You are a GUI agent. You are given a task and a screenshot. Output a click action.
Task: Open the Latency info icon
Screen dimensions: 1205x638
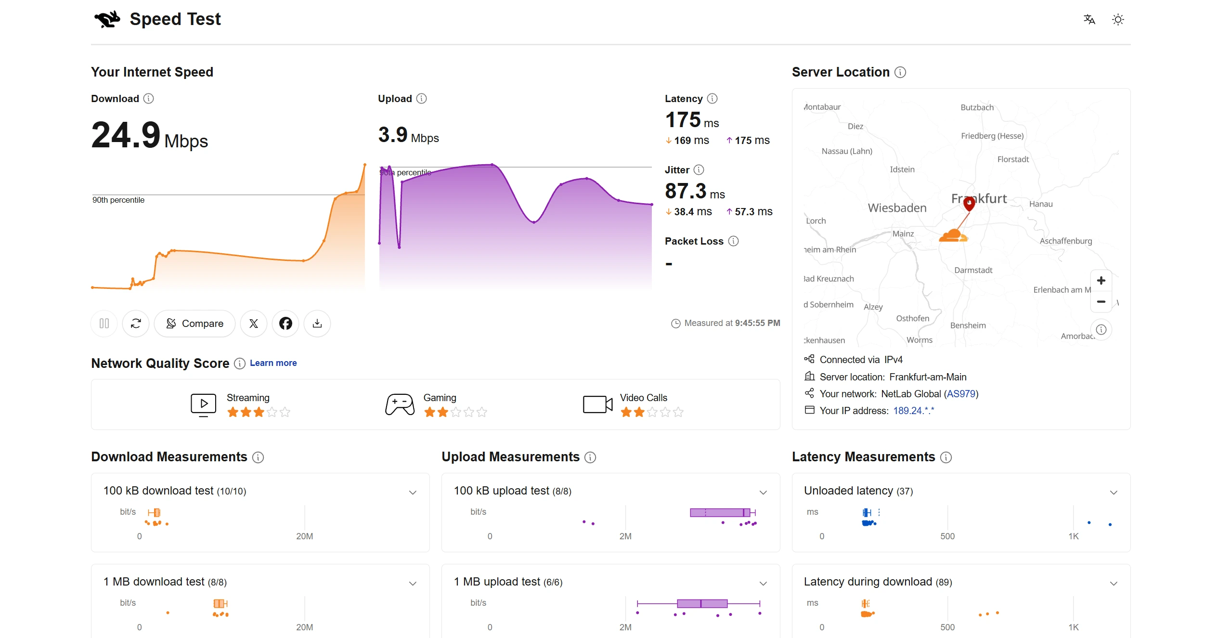click(x=713, y=99)
